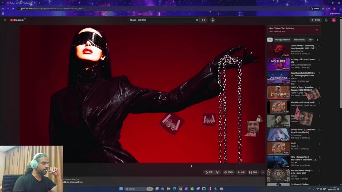Click the Create button
Screen dimensions: 342x192
point(316,20)
